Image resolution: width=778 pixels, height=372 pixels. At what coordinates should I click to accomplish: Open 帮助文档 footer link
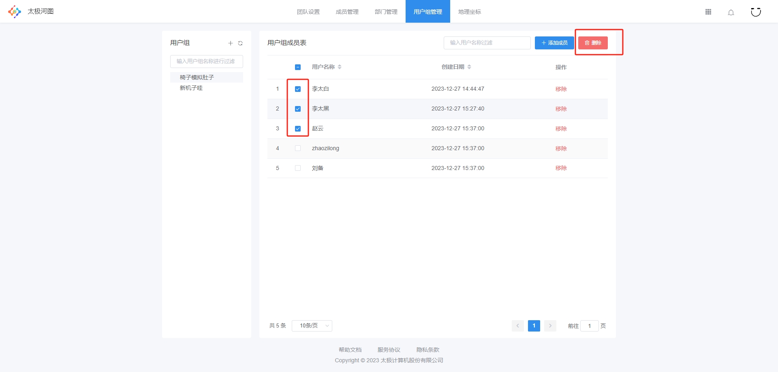click(350, 350)
